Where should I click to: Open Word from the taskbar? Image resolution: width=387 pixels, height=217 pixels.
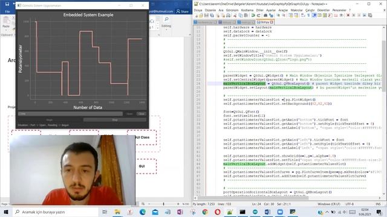267,212
